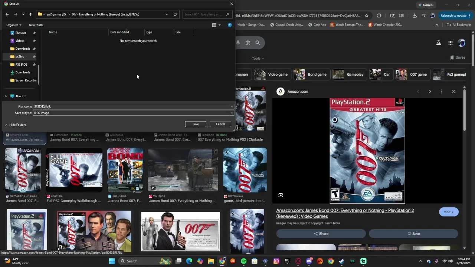475x267 pixels.
Task: Open the Coastal Credit Union bookmark
Action: click(286, 25)
